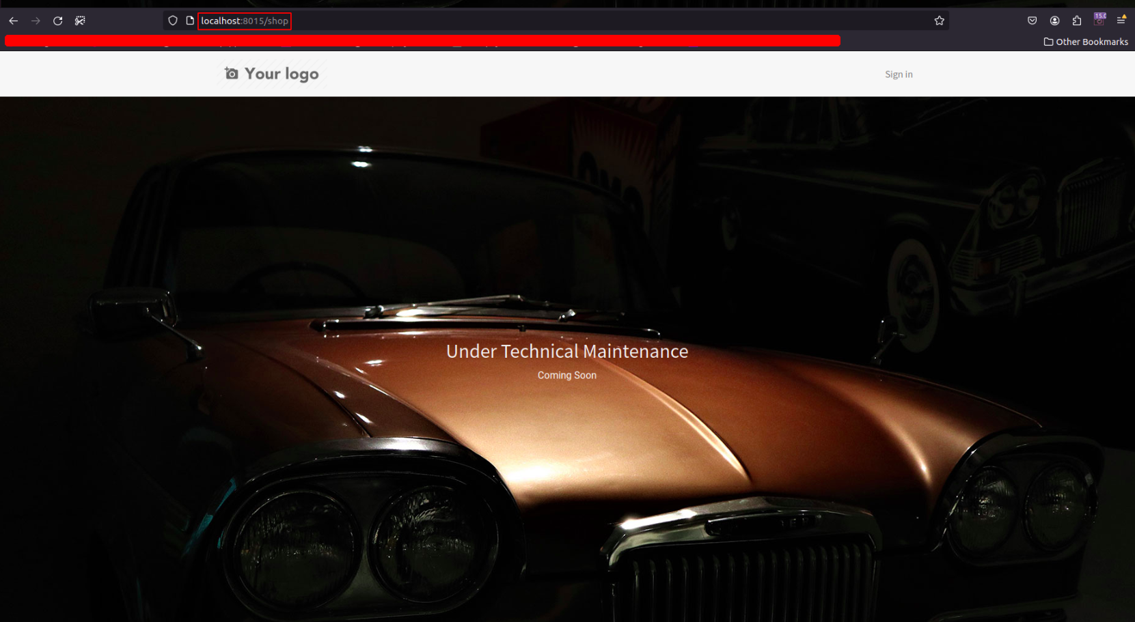
Task: Open the extensions puzzle icon
Action: coord(1077,21)
